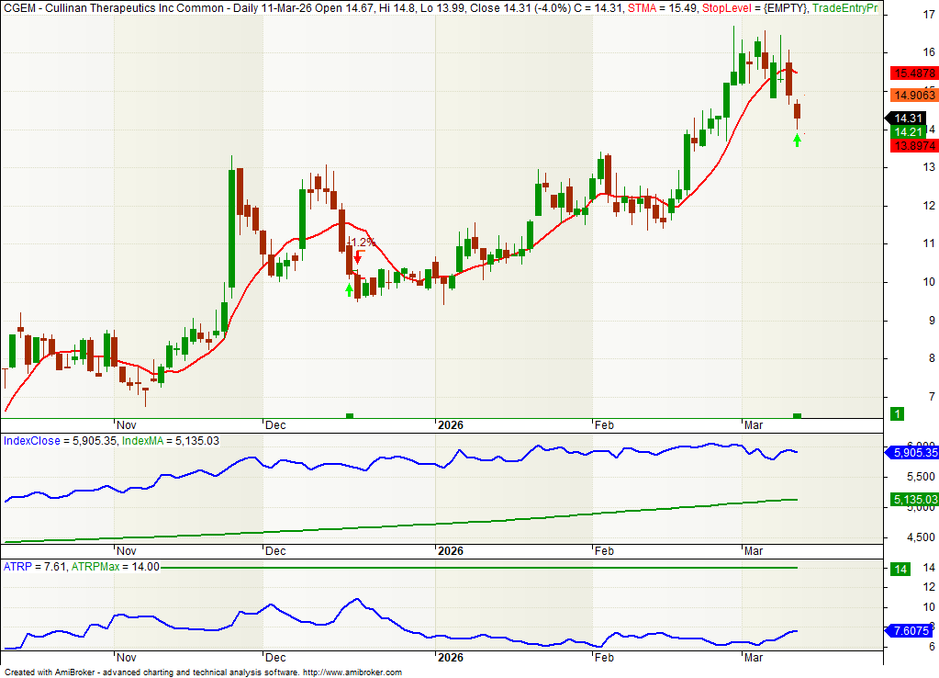Click the green buy arrow in December
Image resolution: width=939 pixels, height=678 pixels.
pos(349,289)
